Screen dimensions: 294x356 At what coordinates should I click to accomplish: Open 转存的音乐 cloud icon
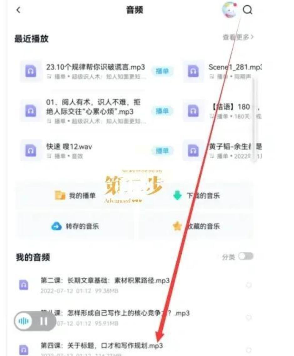56,226
